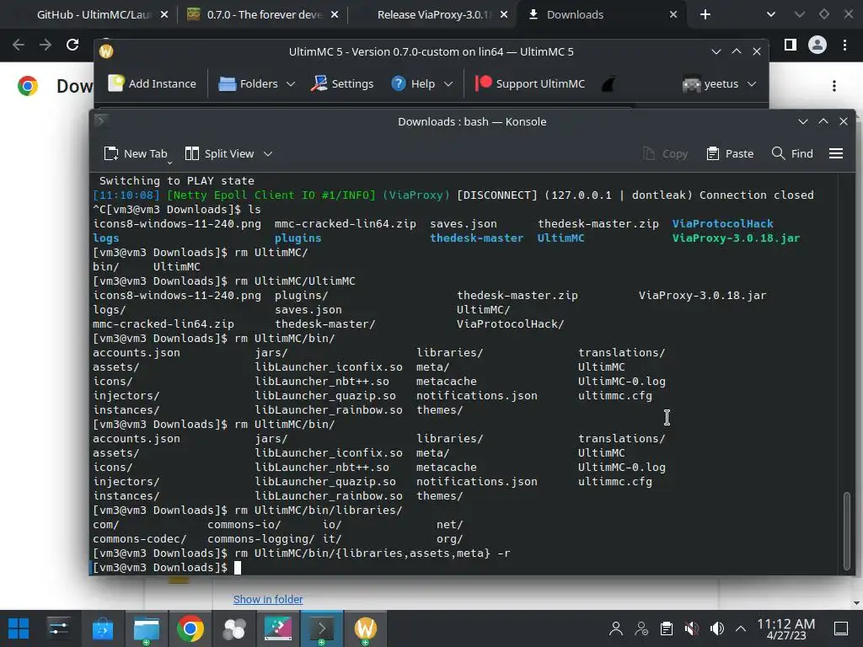This screenshot has height=647, width=863.
Task: Open the Folders dropdown in UltimMC
Action: click(257, 83)
